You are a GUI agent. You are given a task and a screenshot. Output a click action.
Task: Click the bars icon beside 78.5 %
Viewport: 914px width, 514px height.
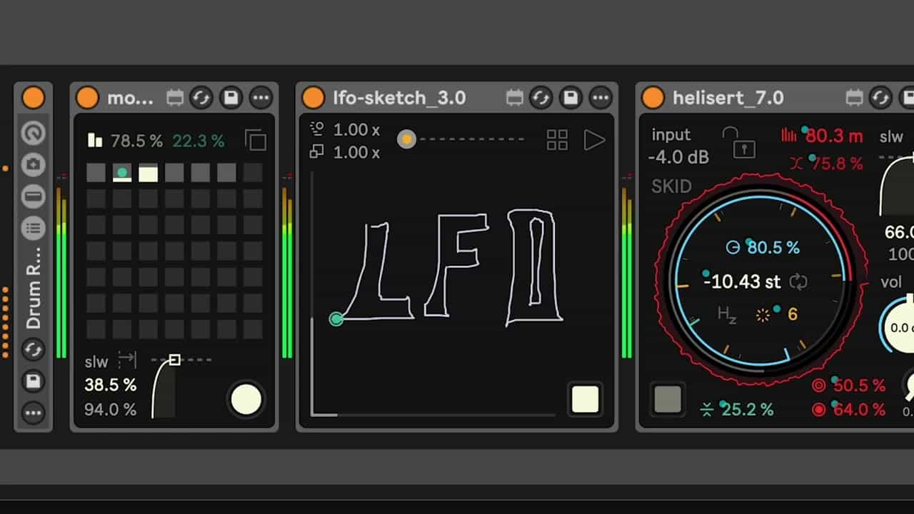coord(95,140)
